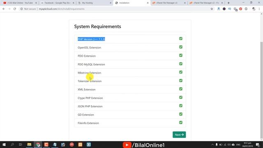
Task: Click the green check beside XML Extension
Action: point(181,89)
